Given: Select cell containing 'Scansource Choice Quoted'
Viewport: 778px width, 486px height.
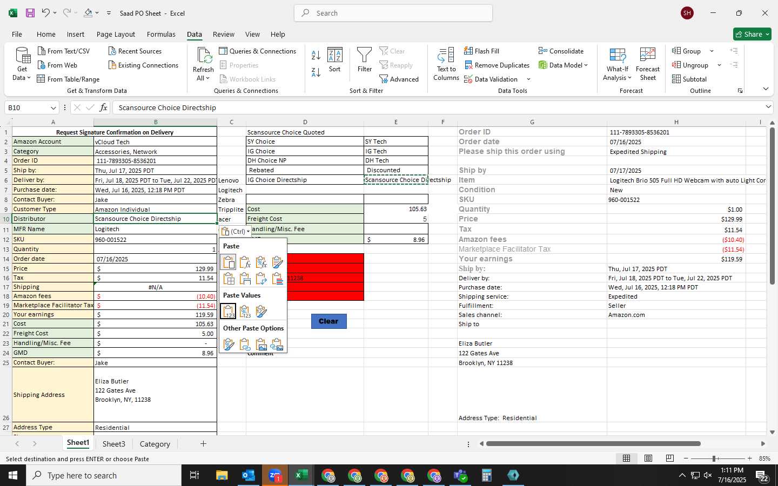Looking at the screenshot, I should coord(305,132).
